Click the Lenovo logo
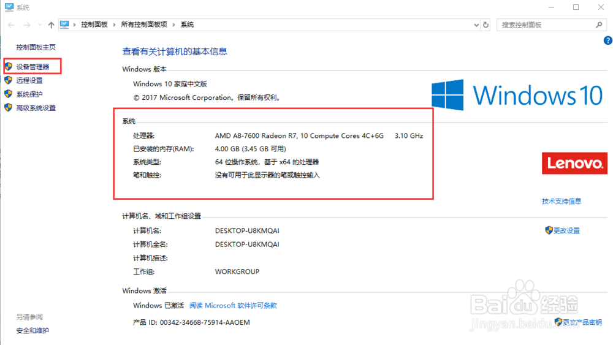Viewport: 613px width, 345px height. coord(575,163)
